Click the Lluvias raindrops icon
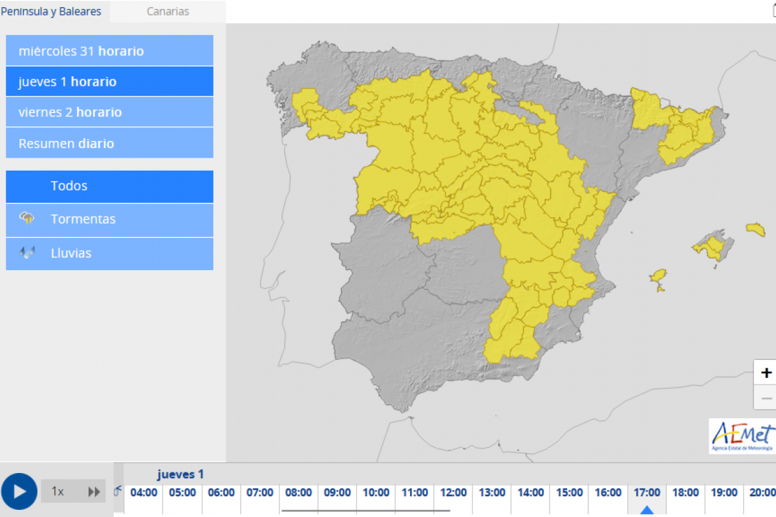This screenshot has height=517, width=776. (27, 253)
